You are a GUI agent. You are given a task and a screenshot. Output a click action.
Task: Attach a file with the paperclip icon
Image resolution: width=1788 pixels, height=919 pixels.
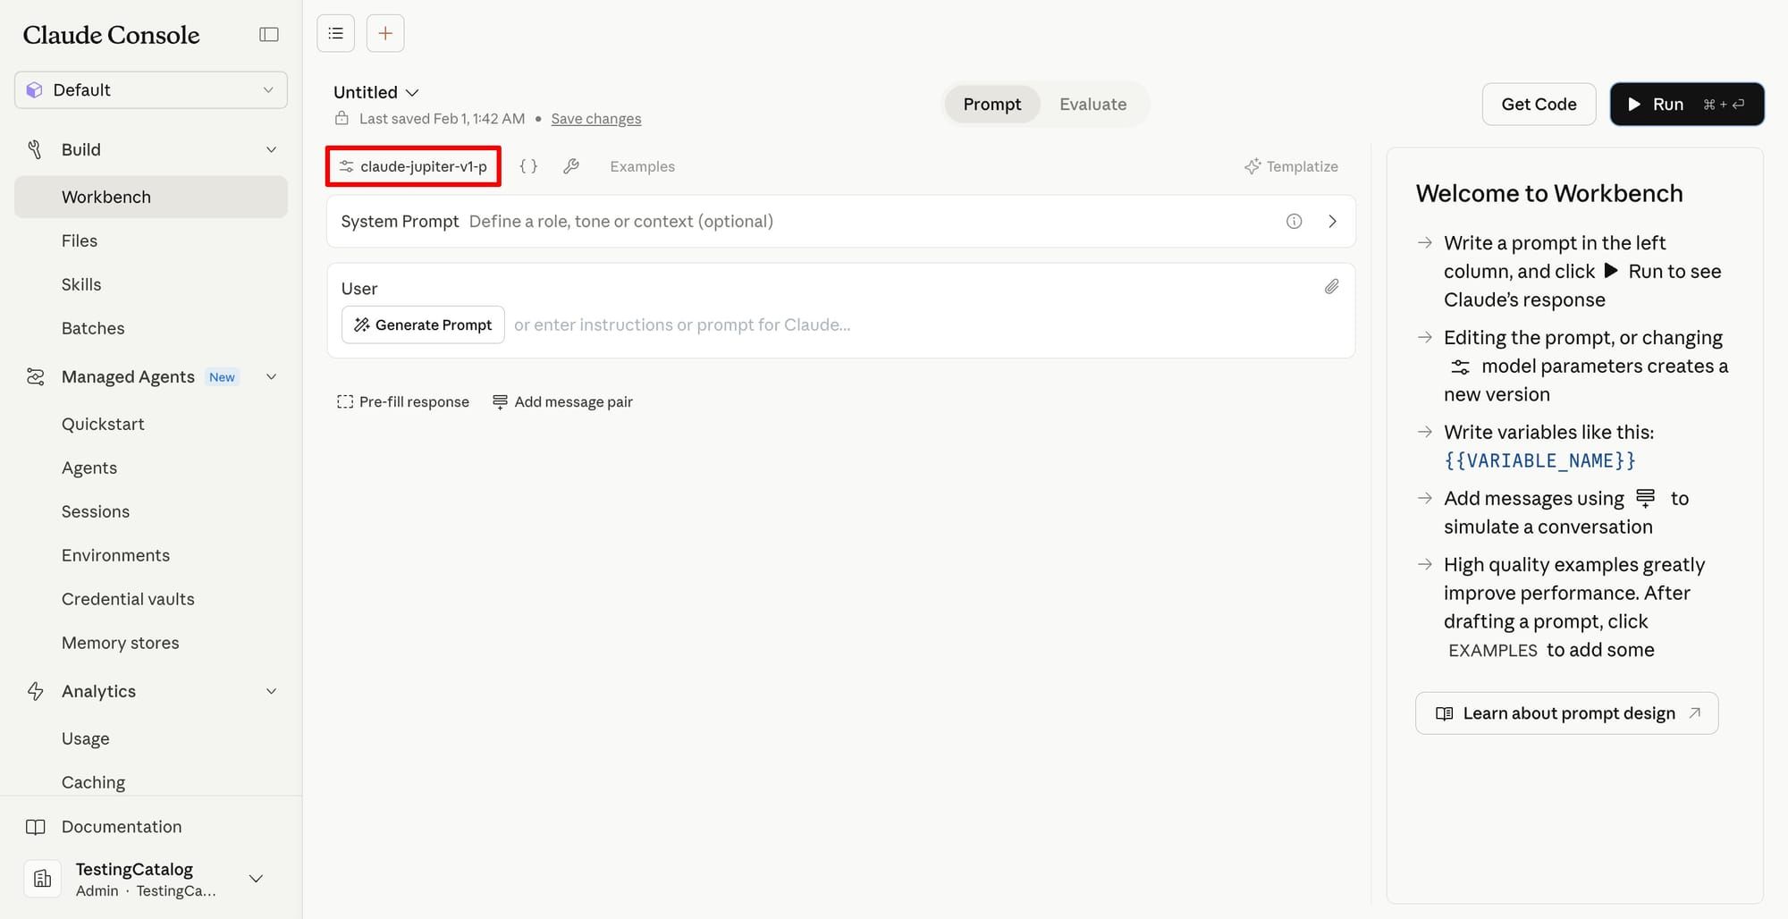1331,287
